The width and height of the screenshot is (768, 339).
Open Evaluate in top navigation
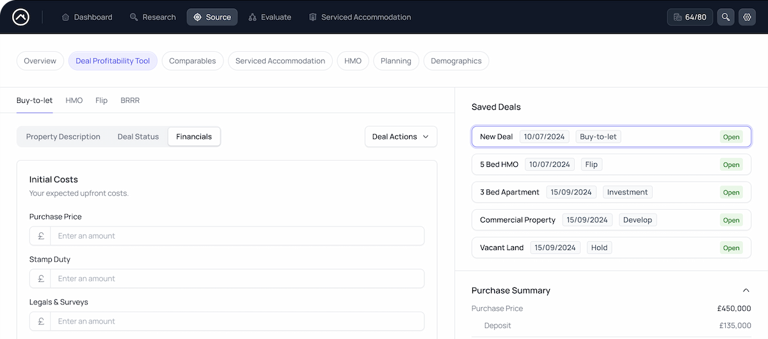pyautogui.click(x=269, y=17)
